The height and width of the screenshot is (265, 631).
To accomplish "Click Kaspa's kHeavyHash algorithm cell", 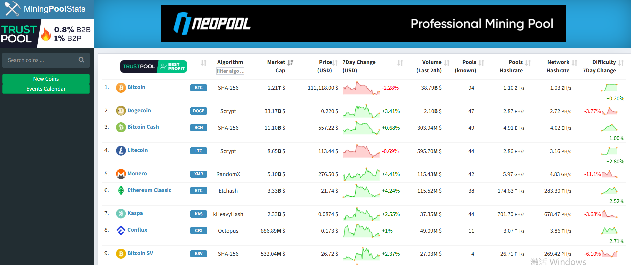I will coord(228,214).
